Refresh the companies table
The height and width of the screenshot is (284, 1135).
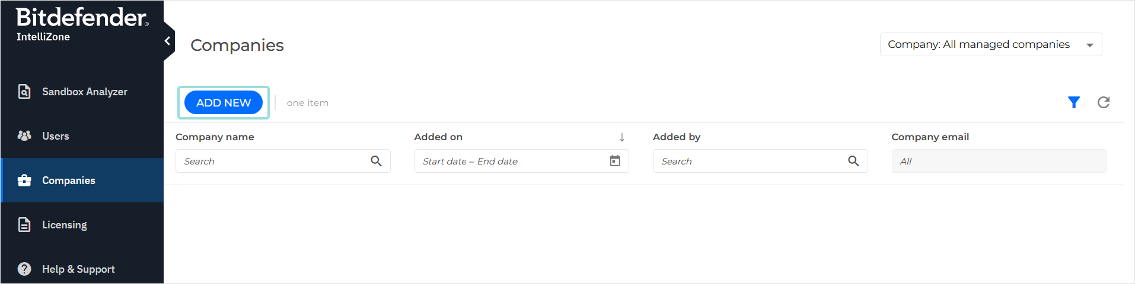coord(1103,102)
